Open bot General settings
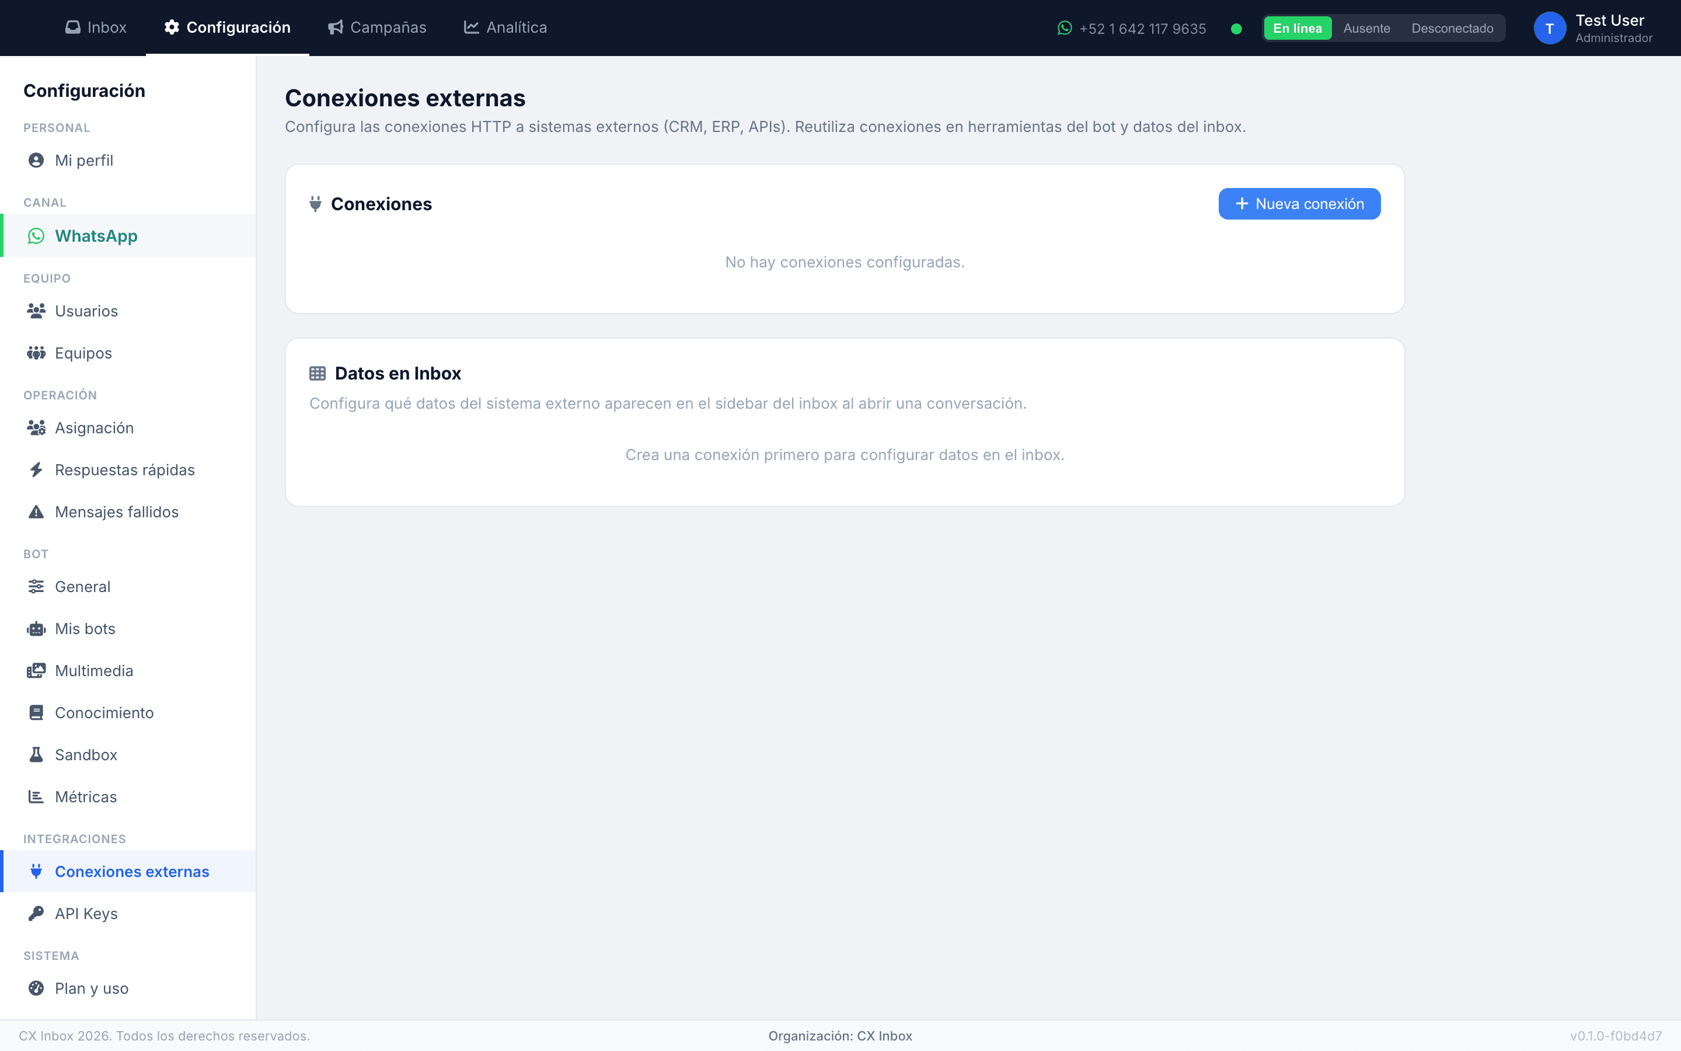 [128, 587]
